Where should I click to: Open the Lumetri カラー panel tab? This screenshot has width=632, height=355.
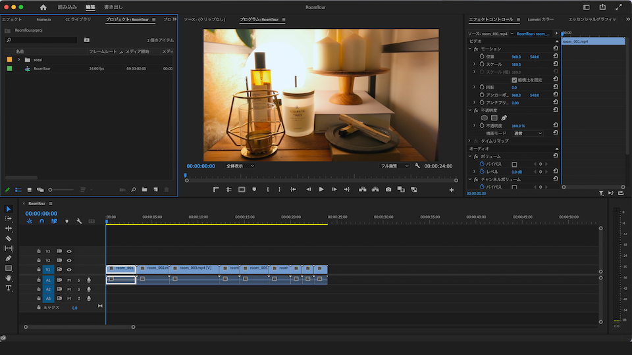(540, 20)
